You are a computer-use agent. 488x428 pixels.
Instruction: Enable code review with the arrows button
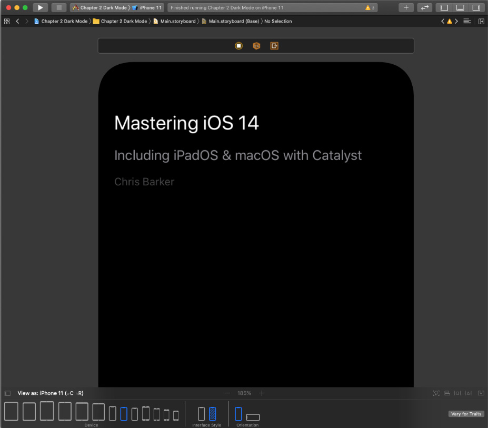424,7
